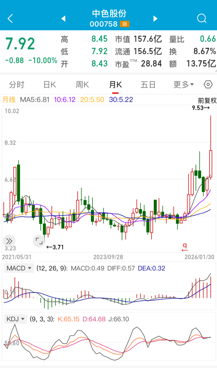Tap the 3.71 low price annotation

[x=55, y=247]
